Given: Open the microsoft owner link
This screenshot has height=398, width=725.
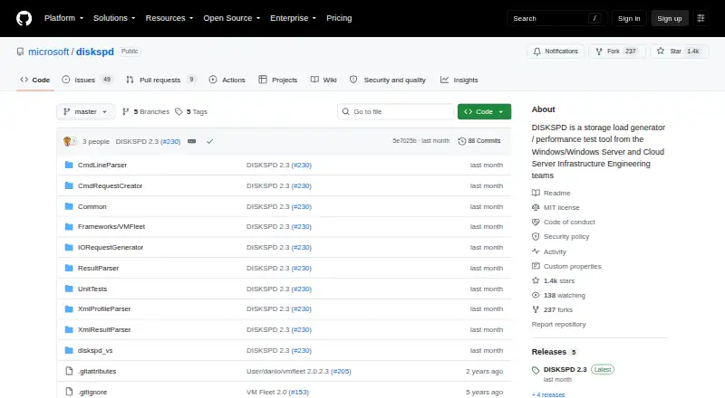Looking at the screenshot, I should pyautogui.click(x=49, y=52).
